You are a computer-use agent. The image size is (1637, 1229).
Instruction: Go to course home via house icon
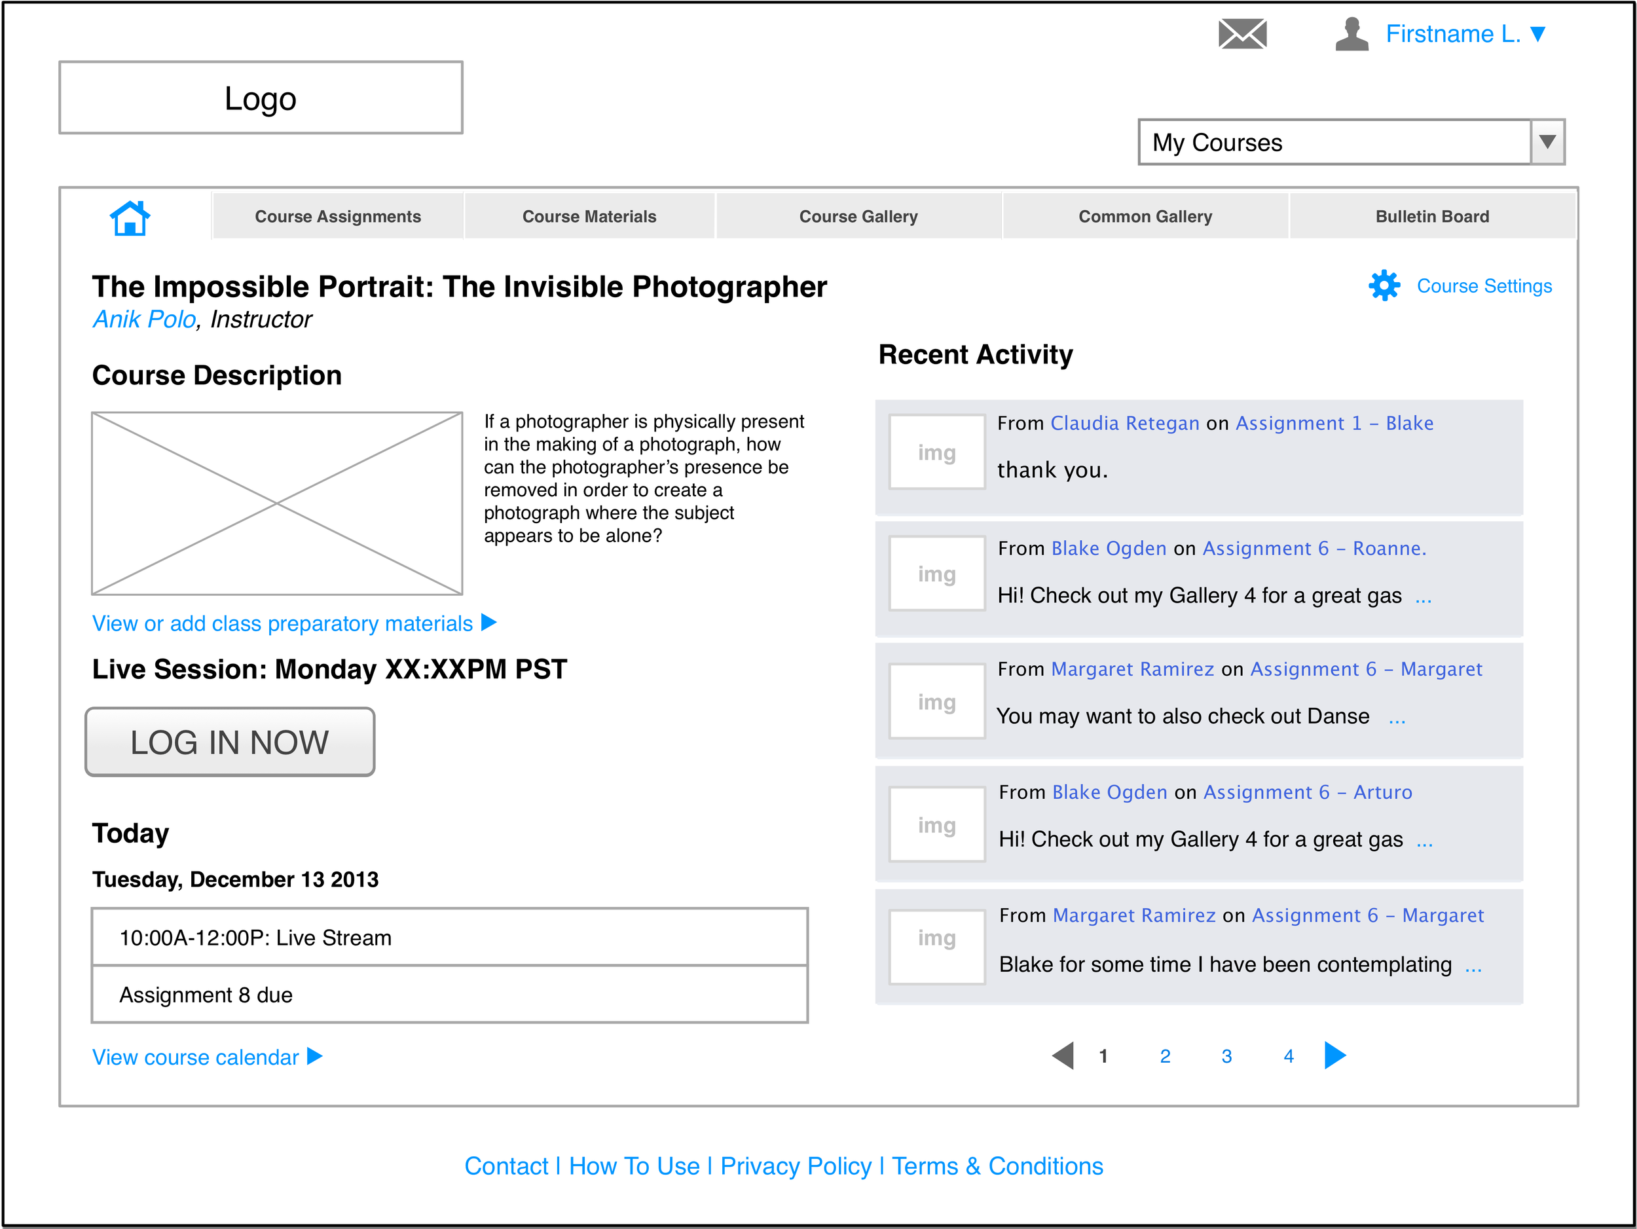point(130,217)
